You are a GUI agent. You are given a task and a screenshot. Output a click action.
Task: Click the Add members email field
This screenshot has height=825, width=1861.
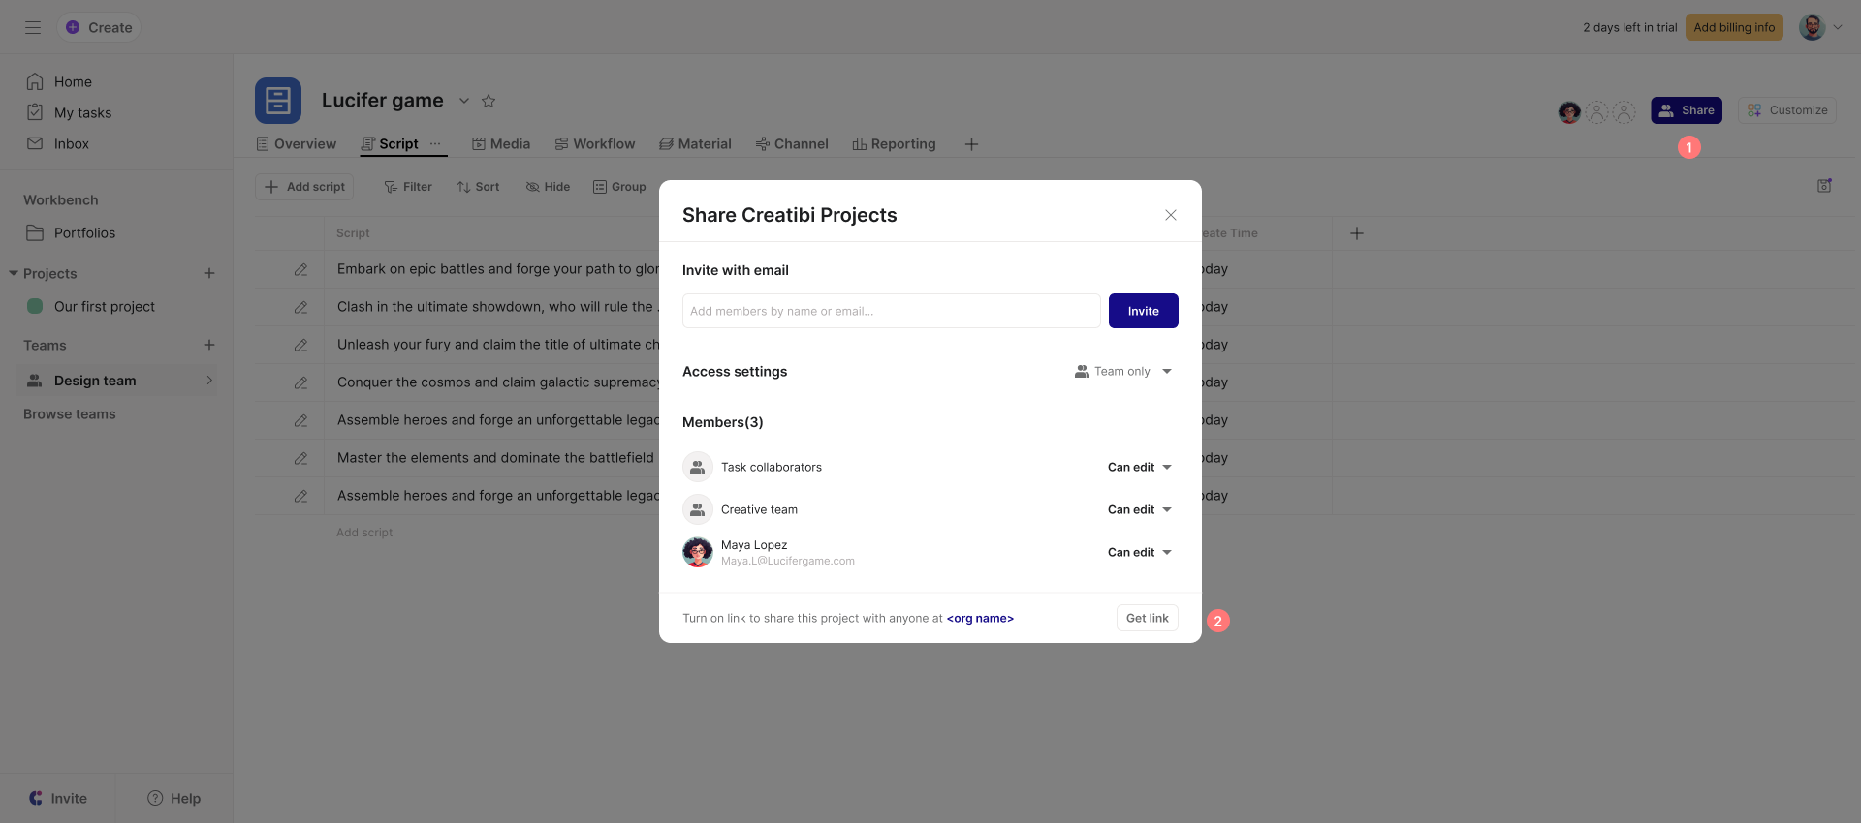pyautogui.click(x=890, y=311)
